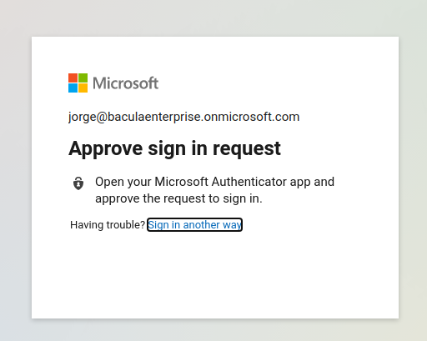Click the word Authenticator in the instructions
The image size is (427, 341).
[x=249, y=182]
